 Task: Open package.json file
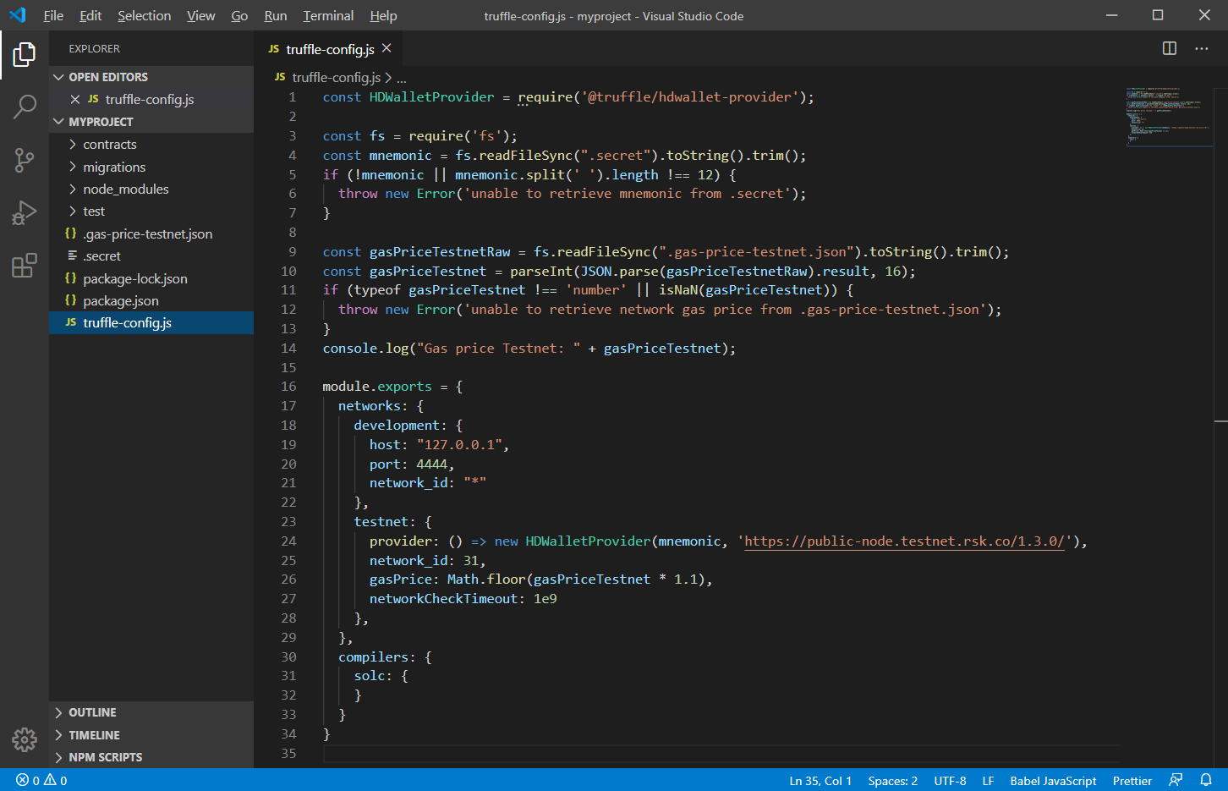coord(151,300)
